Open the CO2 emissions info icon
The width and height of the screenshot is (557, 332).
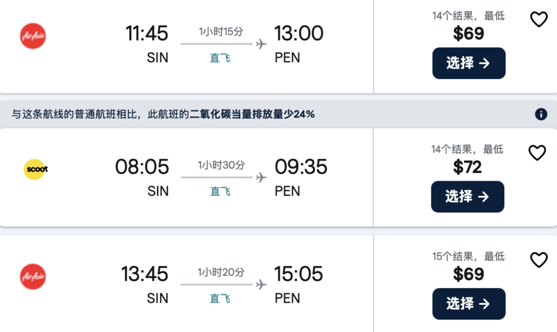coord(541,114)
